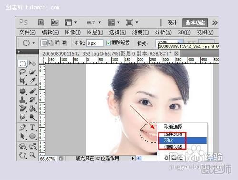Close the 20060809011542_352.jpg document tab

pyautogui.click(x=176, y=54)
